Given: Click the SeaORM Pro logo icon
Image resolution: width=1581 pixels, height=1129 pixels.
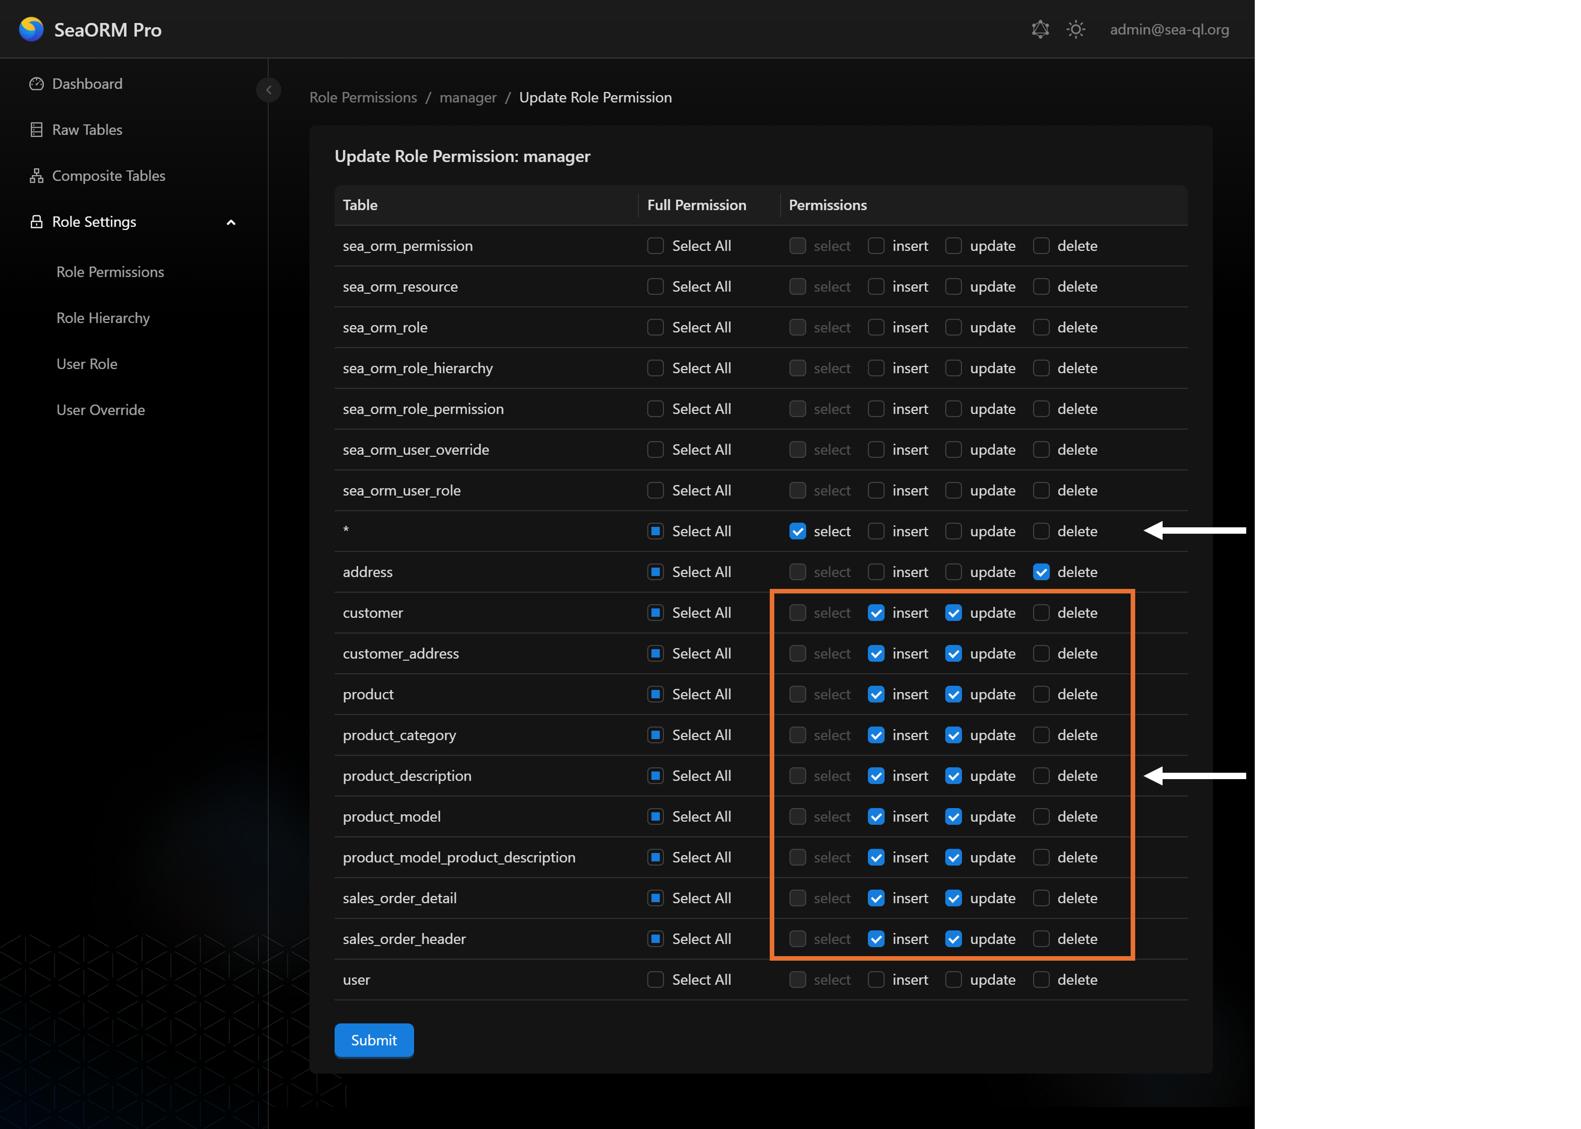Looking at the screenshot, I should point(31,29).
